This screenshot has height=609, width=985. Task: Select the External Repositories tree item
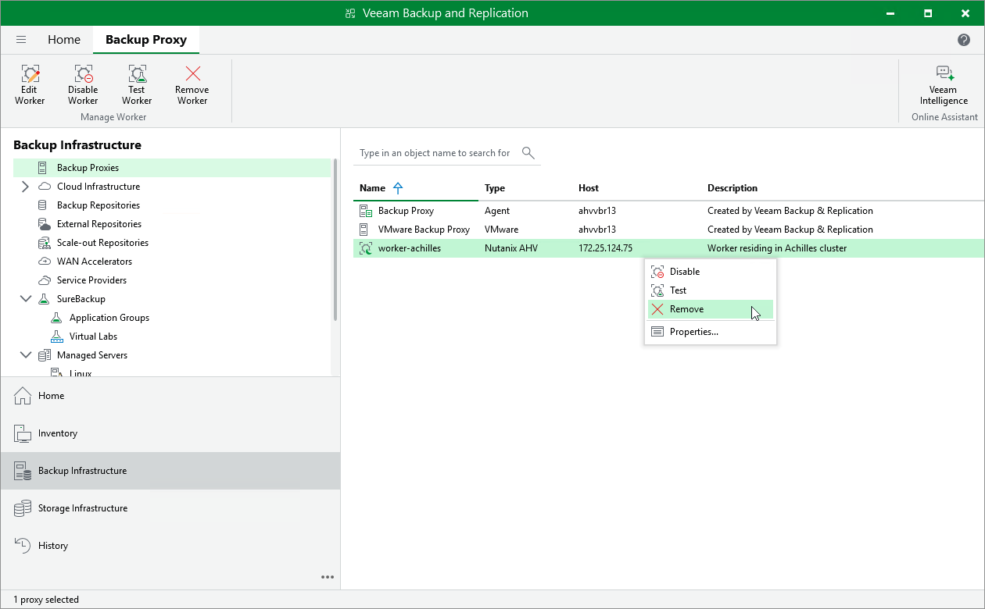click(98, 224)
